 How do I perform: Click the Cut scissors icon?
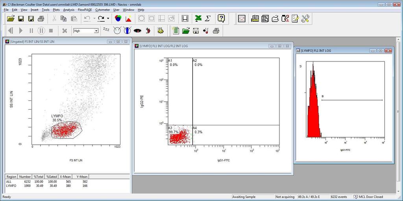(x=54, y=19)
